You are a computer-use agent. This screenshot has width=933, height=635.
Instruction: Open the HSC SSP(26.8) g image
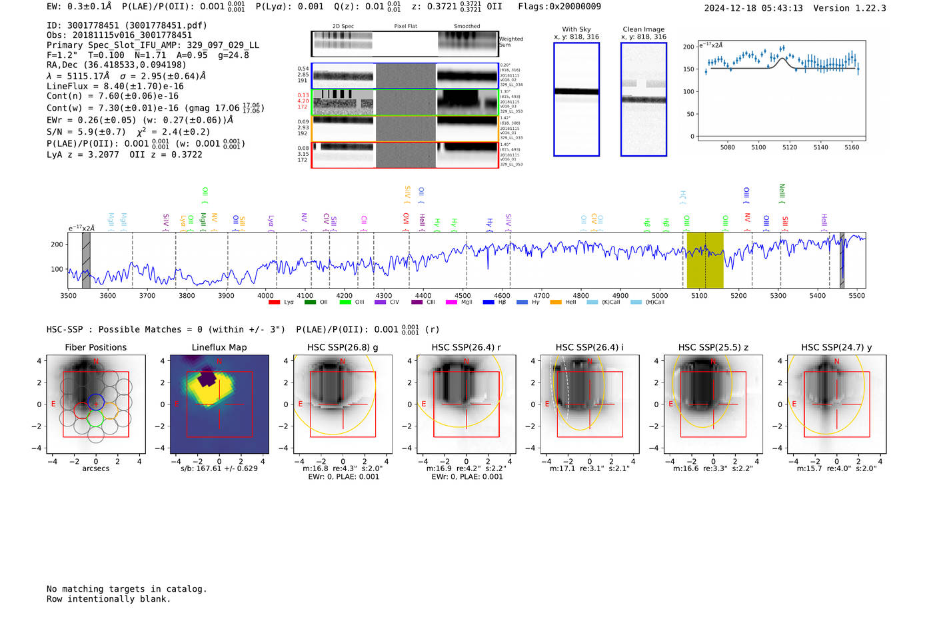[343, 404]
